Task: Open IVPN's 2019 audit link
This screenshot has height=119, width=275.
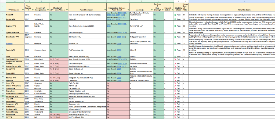Action: click(119, 57)
